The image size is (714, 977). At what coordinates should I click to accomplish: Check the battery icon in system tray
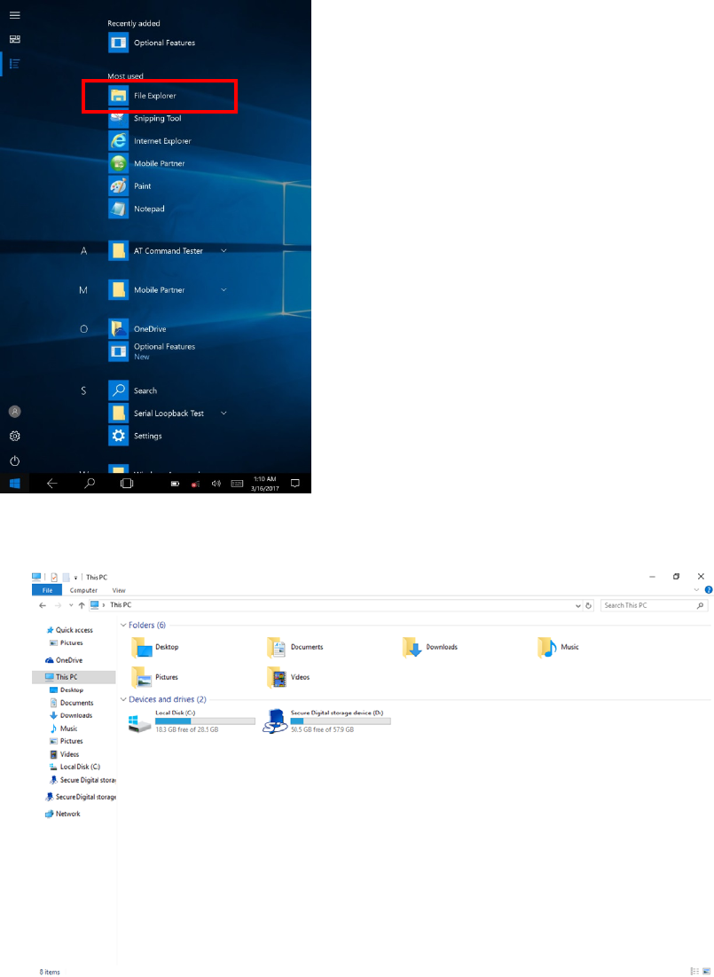tap(176, 484)
